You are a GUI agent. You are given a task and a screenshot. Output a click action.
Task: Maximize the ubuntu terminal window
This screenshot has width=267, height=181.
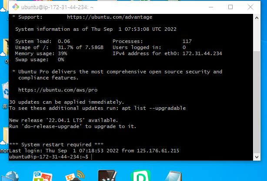coord(230,7)
